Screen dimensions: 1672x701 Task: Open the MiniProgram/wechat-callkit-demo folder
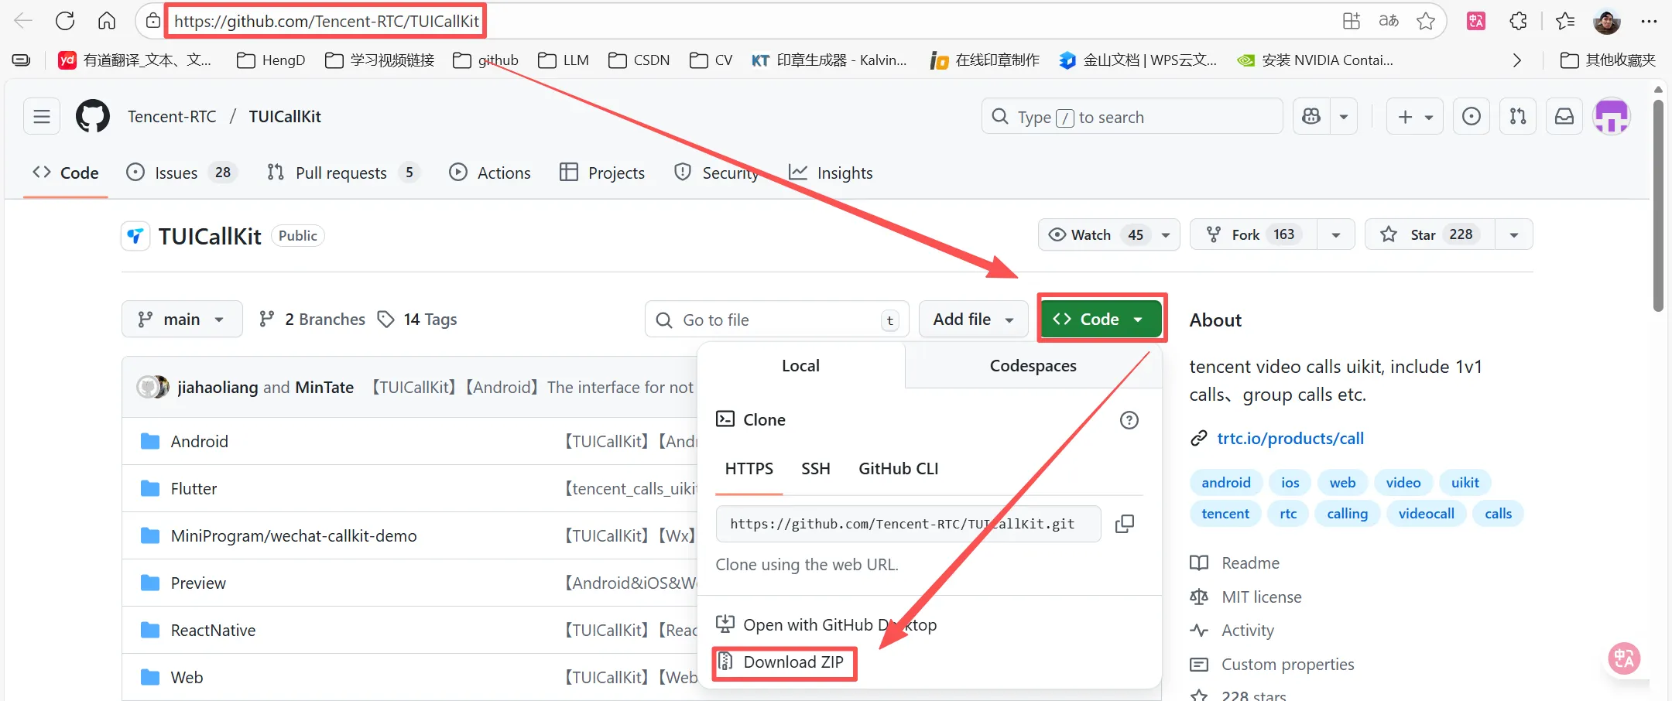point(293,535)
